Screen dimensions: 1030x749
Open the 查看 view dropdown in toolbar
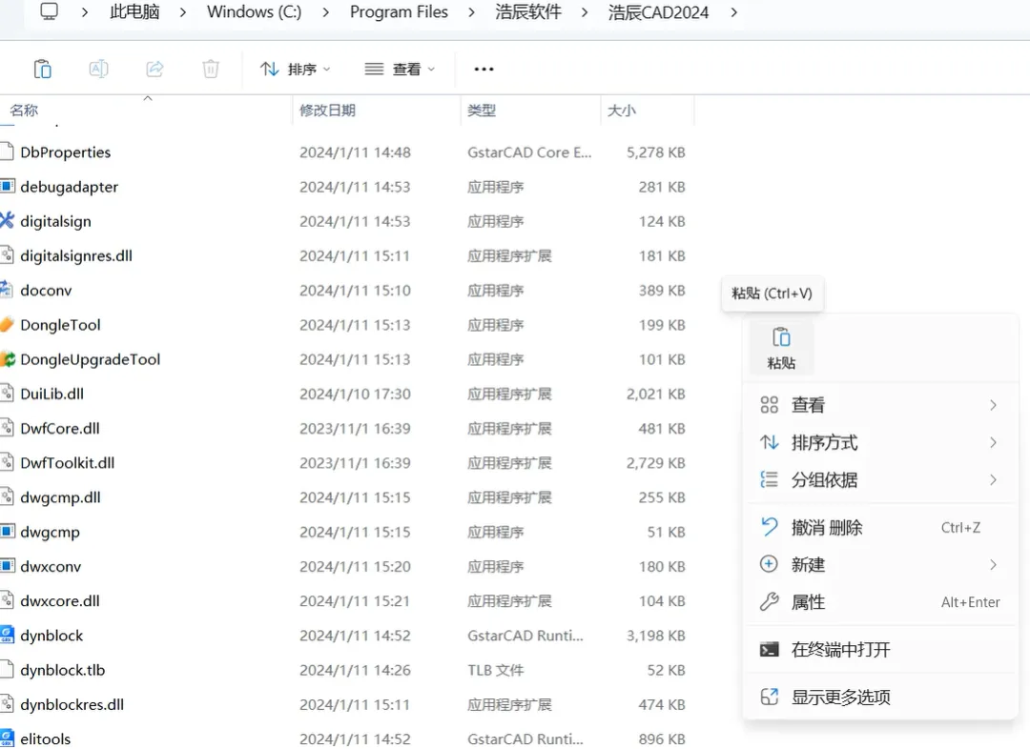coord(400,69)
